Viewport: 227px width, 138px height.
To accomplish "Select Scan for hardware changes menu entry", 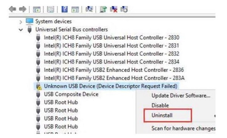I will [x=183, y=128].
